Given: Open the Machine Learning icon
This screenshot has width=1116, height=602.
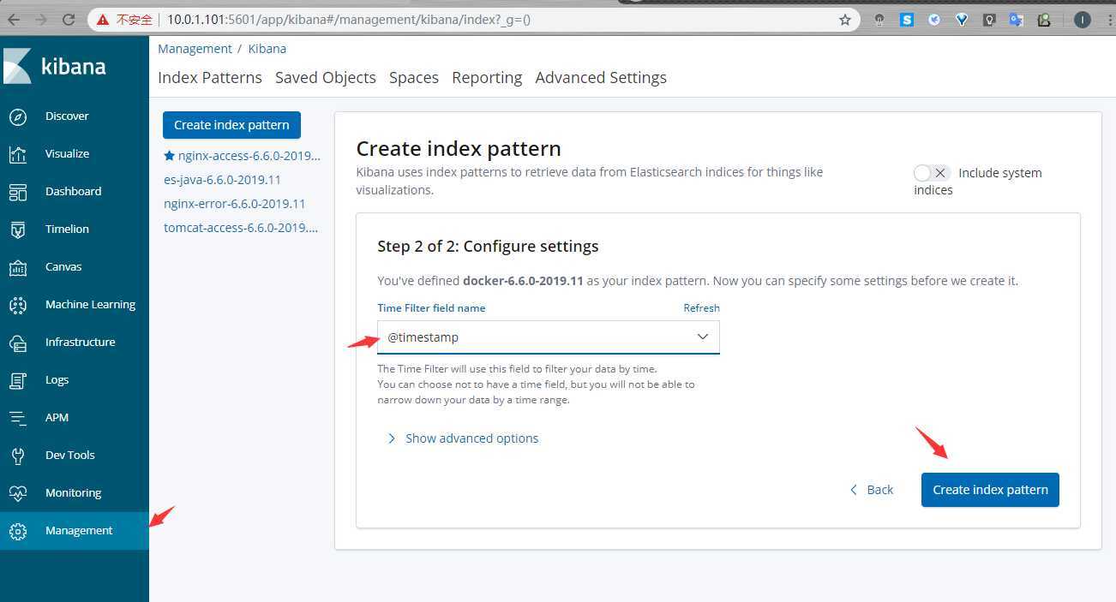Looking at the screenshot, I should 18,305.
